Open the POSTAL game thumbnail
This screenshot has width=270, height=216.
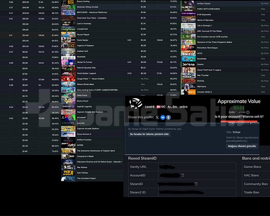pos(188,81)
